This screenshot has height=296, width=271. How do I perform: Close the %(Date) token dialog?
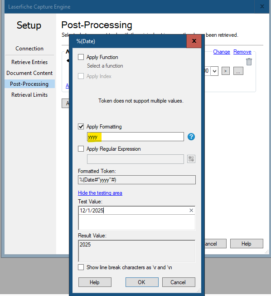[194, 41]
